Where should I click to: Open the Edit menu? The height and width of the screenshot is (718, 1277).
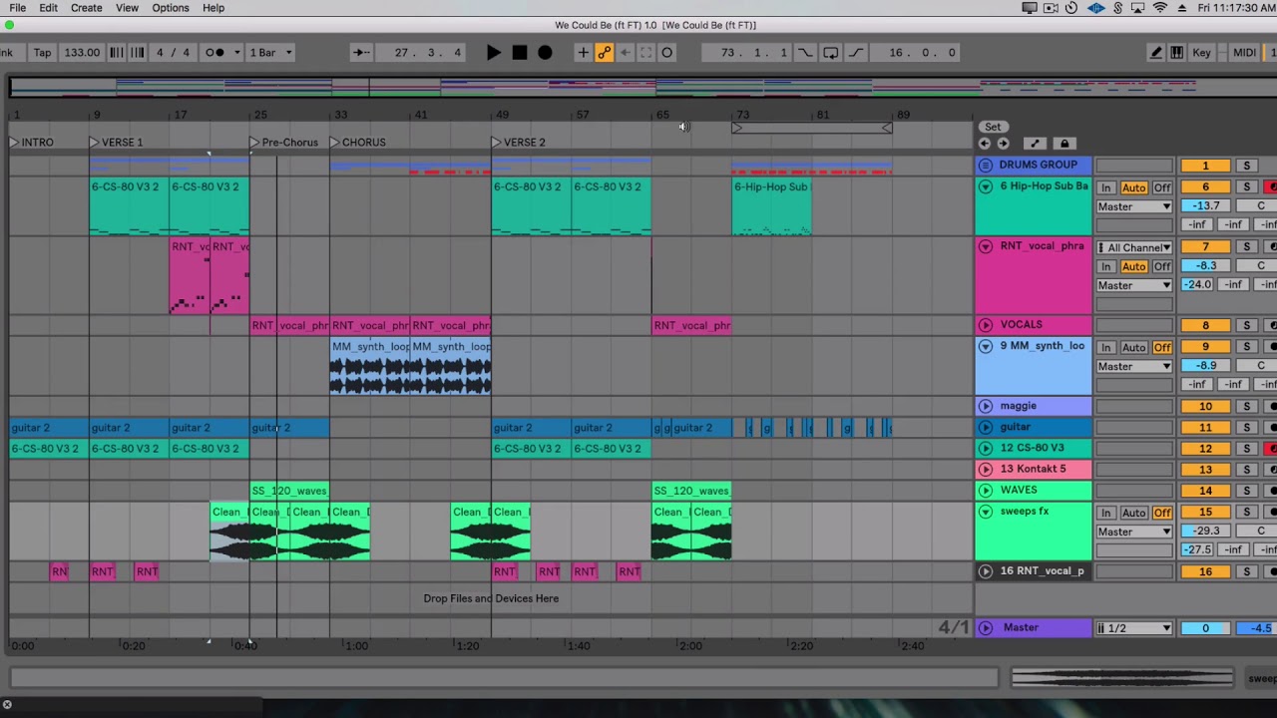48,8
